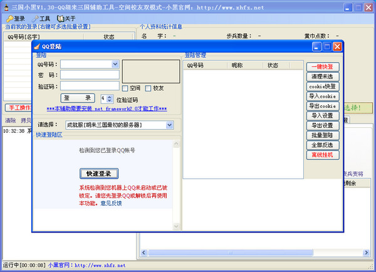The width and height of the screenshot is (376, 272).
Task: Open the .net framework2.0 install link
Action: (x=107, y=109)
